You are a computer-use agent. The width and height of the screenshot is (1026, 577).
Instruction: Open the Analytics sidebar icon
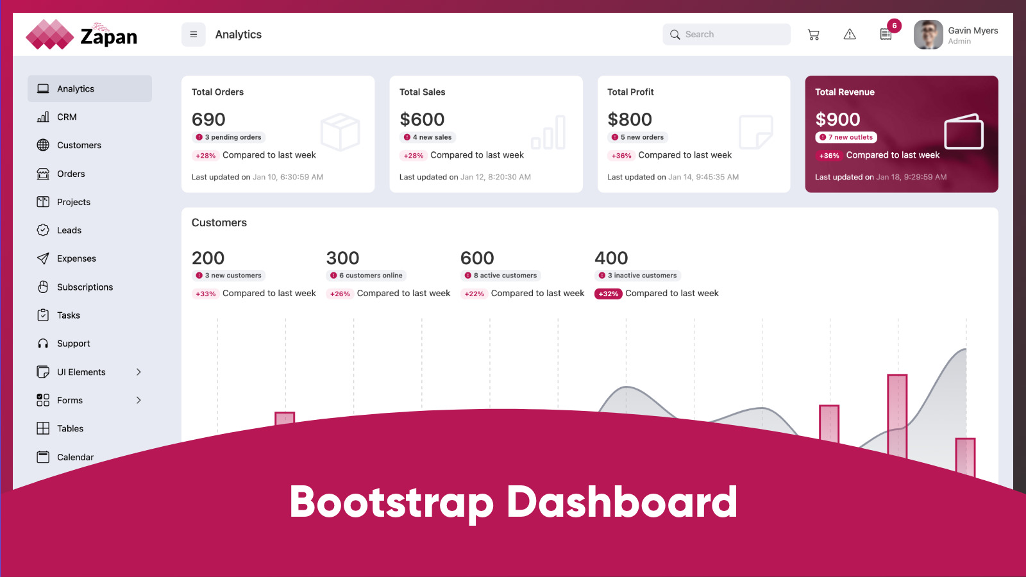click(x=42, y=88)
